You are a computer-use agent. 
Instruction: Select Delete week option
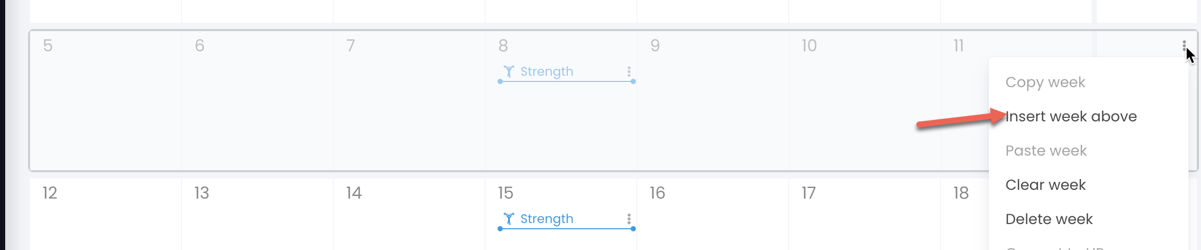pos(1049,219)
